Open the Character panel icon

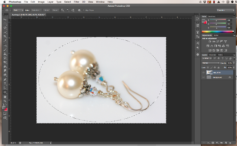[198, 43]
